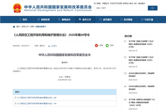Click the keyword search input field

[121, 8]
